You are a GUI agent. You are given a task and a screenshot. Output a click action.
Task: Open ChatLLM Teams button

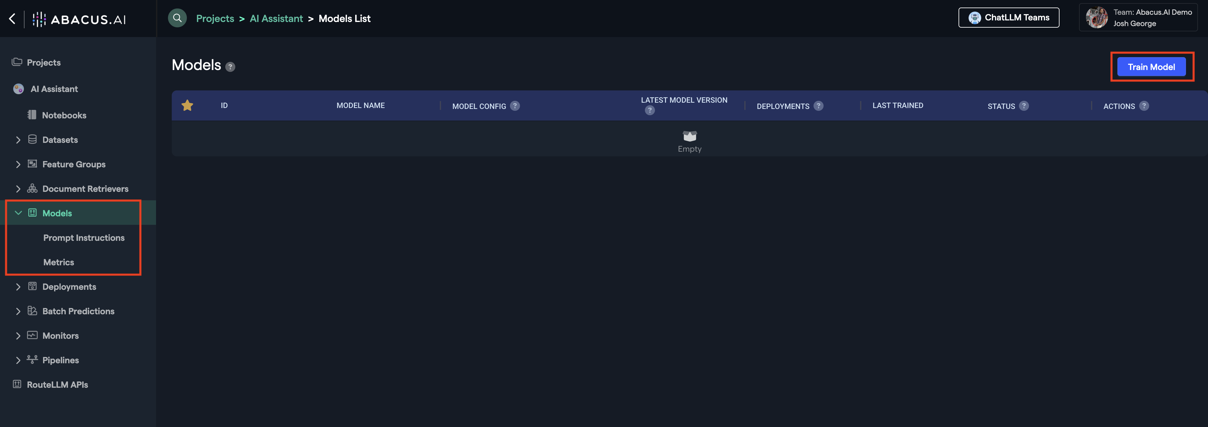coord(1009,18)
